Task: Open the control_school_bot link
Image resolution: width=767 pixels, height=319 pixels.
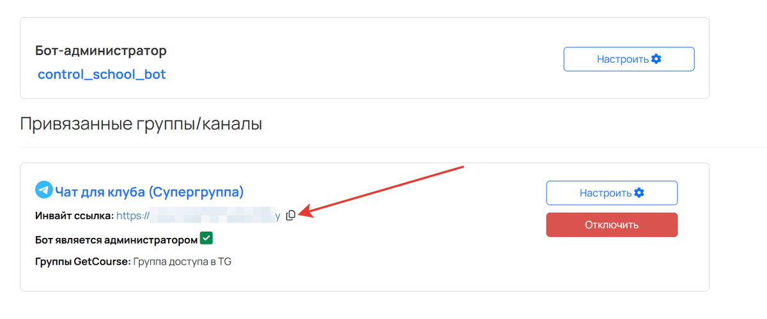Action: [102, 74]
